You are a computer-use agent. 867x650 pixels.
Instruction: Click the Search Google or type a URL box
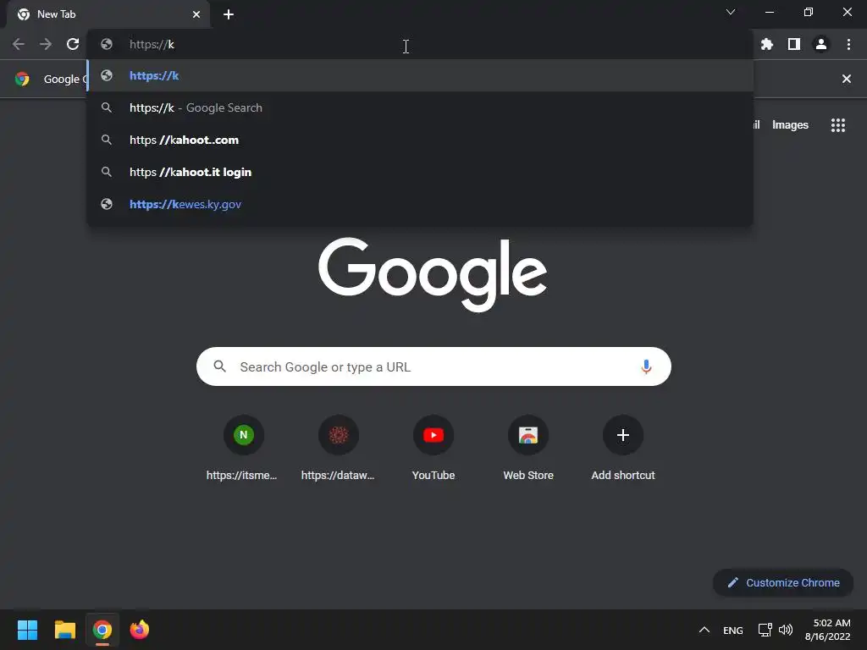pos(433,366)
